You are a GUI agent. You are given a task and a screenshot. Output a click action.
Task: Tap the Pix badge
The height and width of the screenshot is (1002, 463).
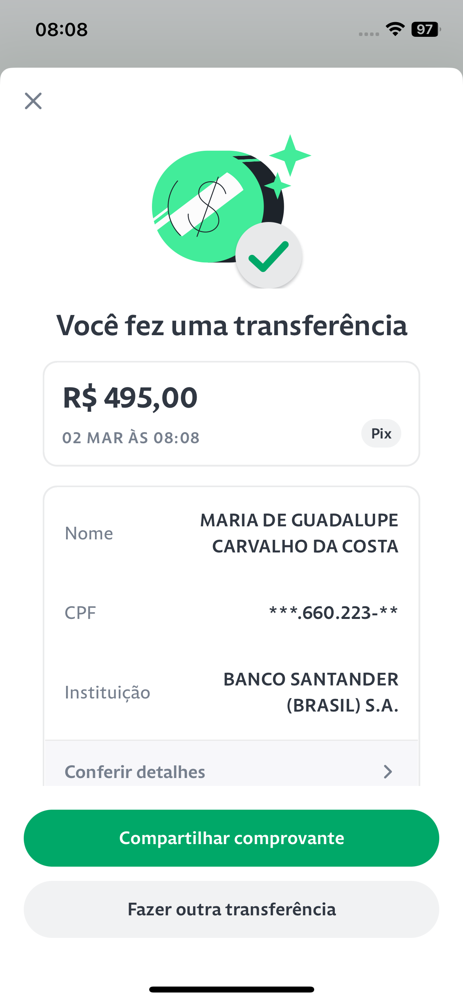381,433
